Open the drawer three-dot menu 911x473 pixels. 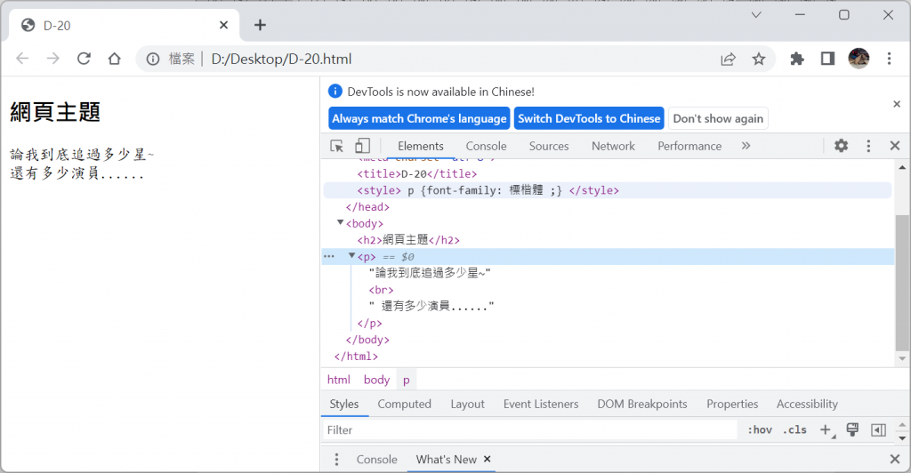click(x=336, y=460)
